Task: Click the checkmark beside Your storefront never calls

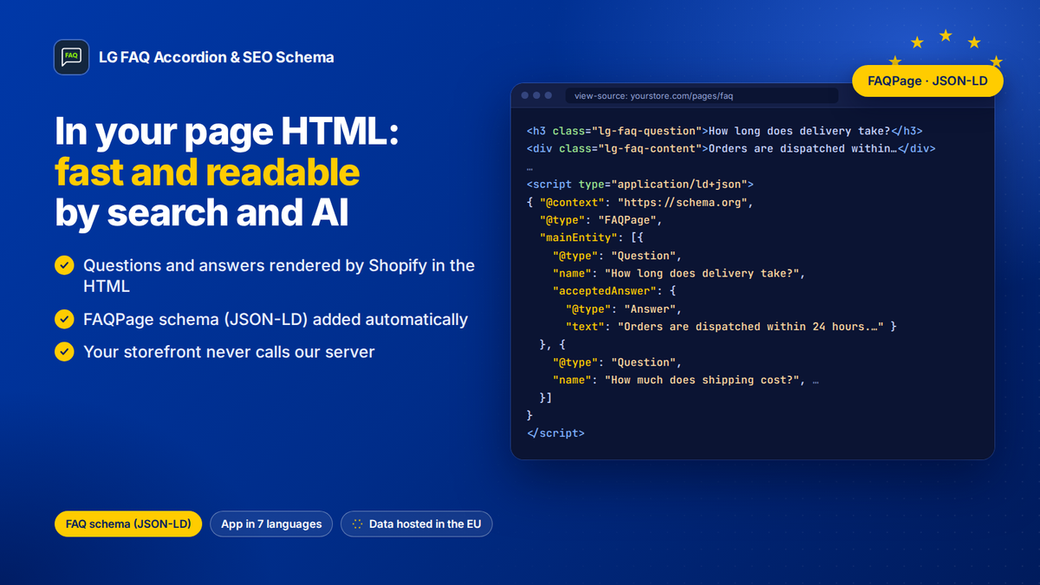Action: coord(64,351)
